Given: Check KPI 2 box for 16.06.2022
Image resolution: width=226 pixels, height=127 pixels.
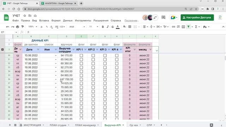Looking at the screenshot, I should pyautogui.click(x=93, y=60).
